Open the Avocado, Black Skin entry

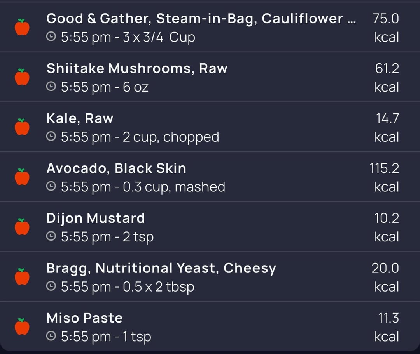116,168
